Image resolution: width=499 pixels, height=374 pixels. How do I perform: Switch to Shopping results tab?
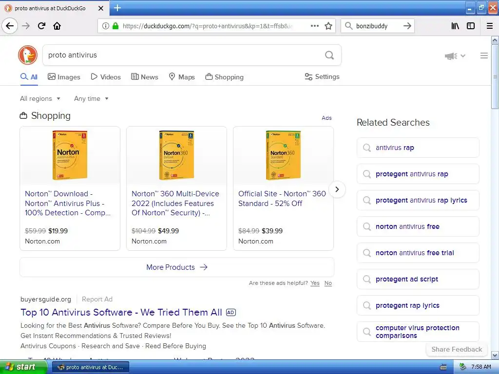pyautogui.click(x=224, y=77)
